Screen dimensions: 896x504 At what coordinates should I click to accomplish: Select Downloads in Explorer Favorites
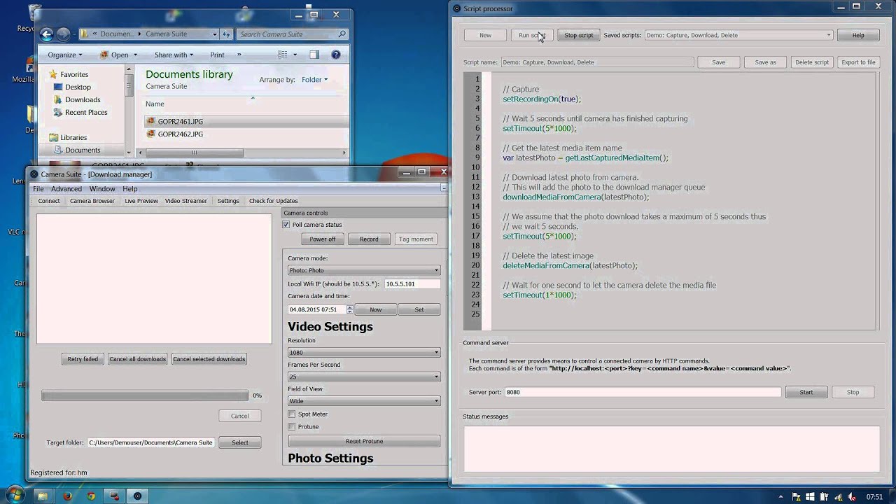pyautogui.click(x=83, y=99)
